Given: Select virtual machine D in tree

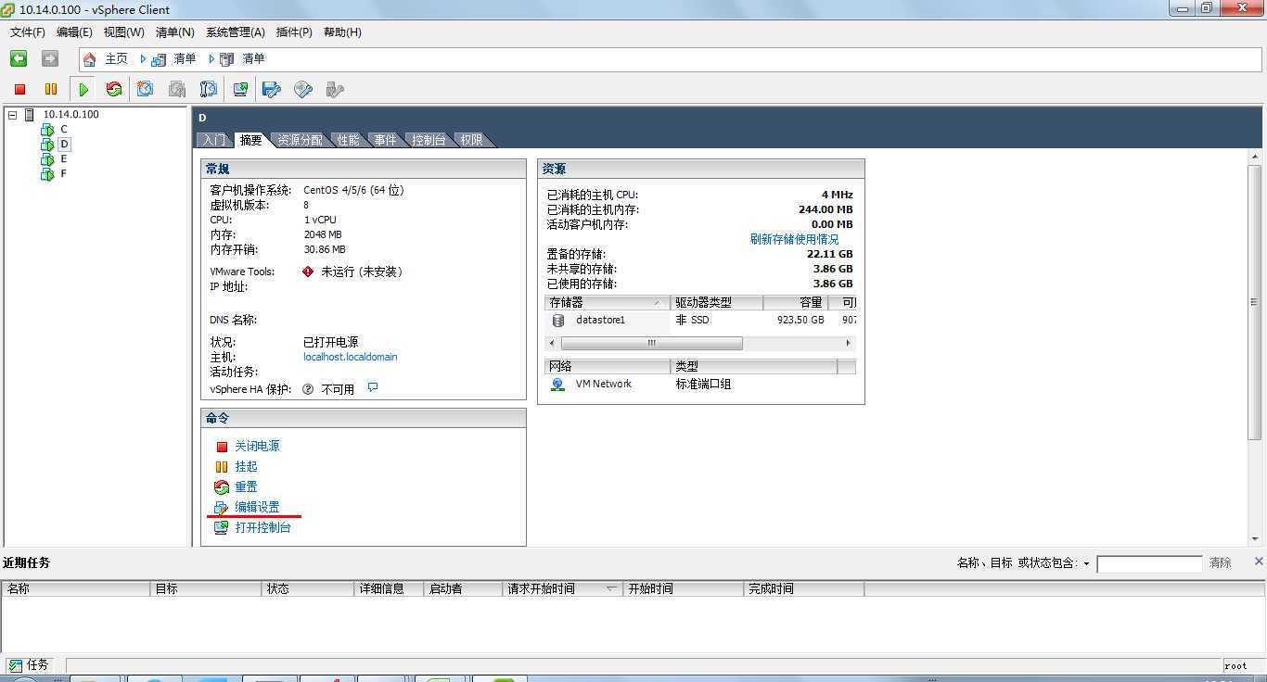Looking at the screenshot, I should point(64,145).
